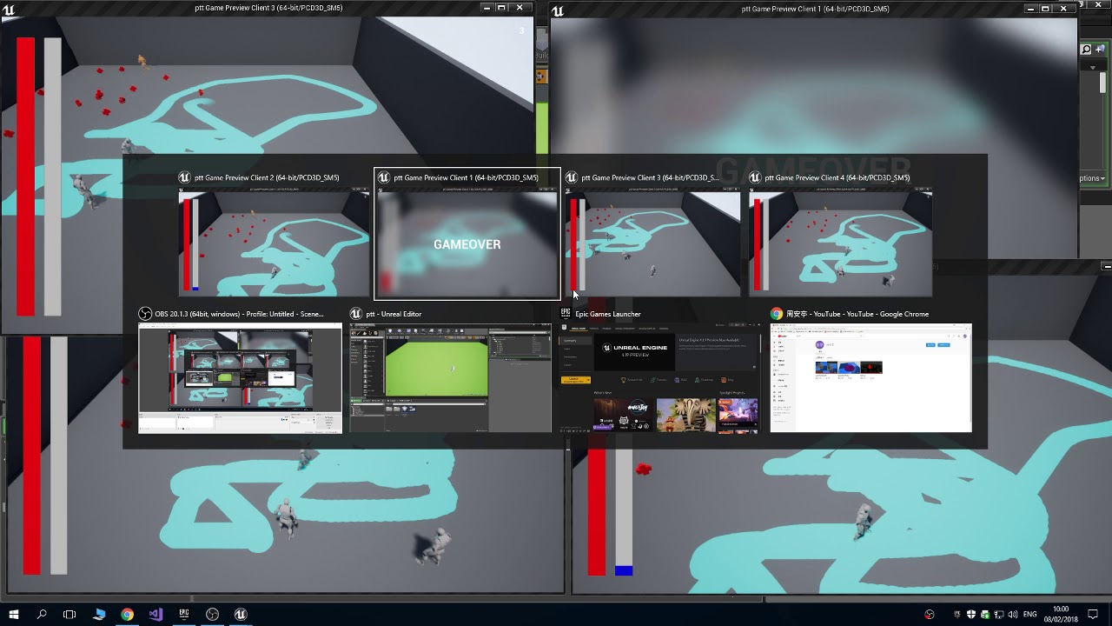Open OBS Studio from the taskbar
This screenshot has width=1112, height=626.
click(x=212, y=614)
